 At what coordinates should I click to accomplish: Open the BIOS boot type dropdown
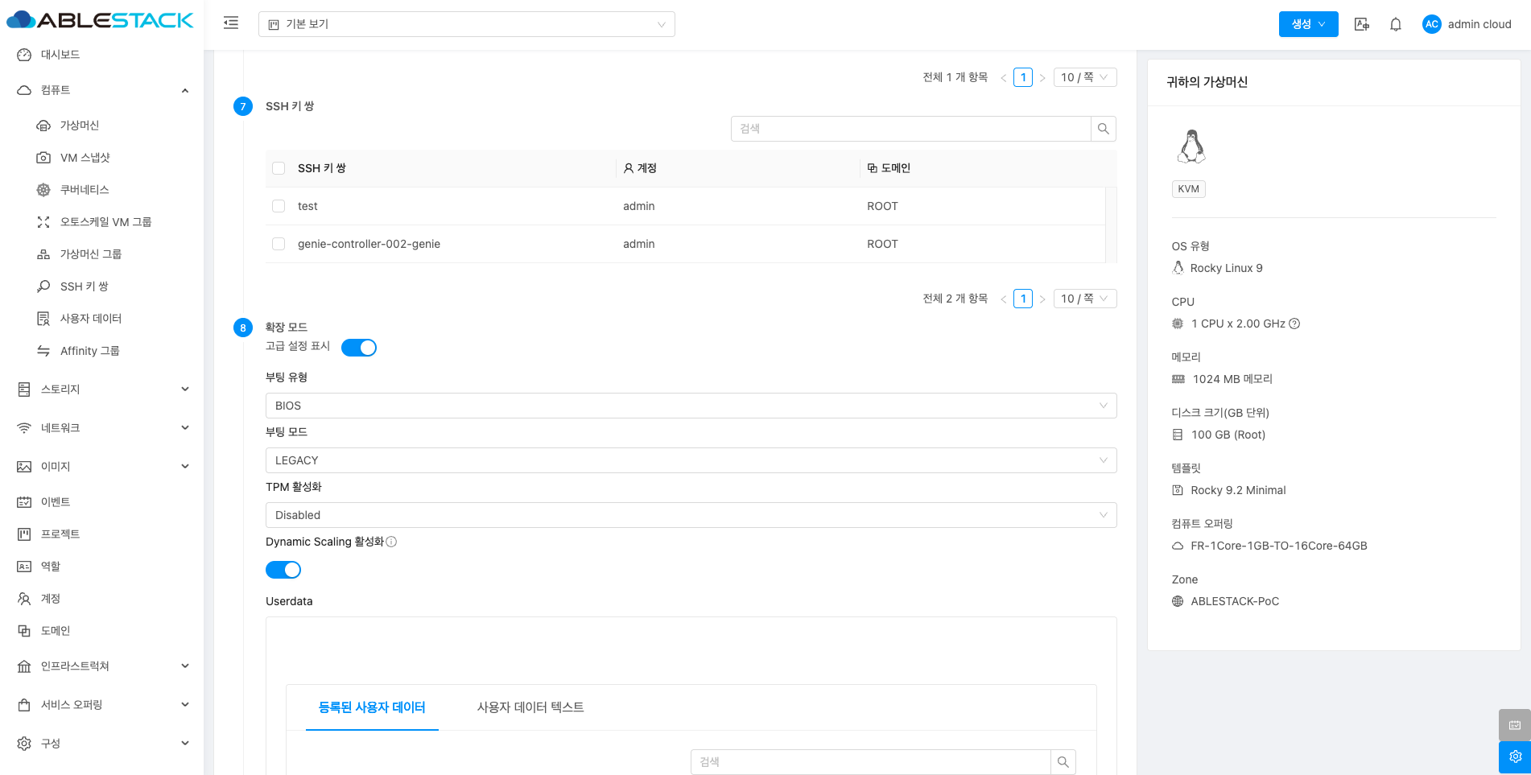691,406
